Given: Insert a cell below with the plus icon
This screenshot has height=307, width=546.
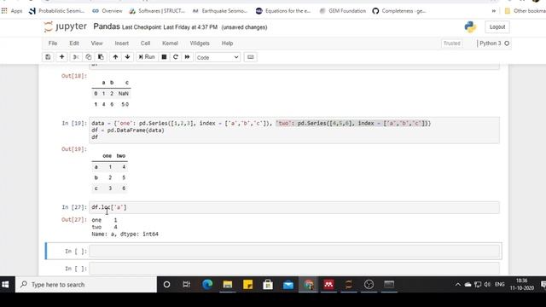Looking at the screenshot, I should [61, 57].
